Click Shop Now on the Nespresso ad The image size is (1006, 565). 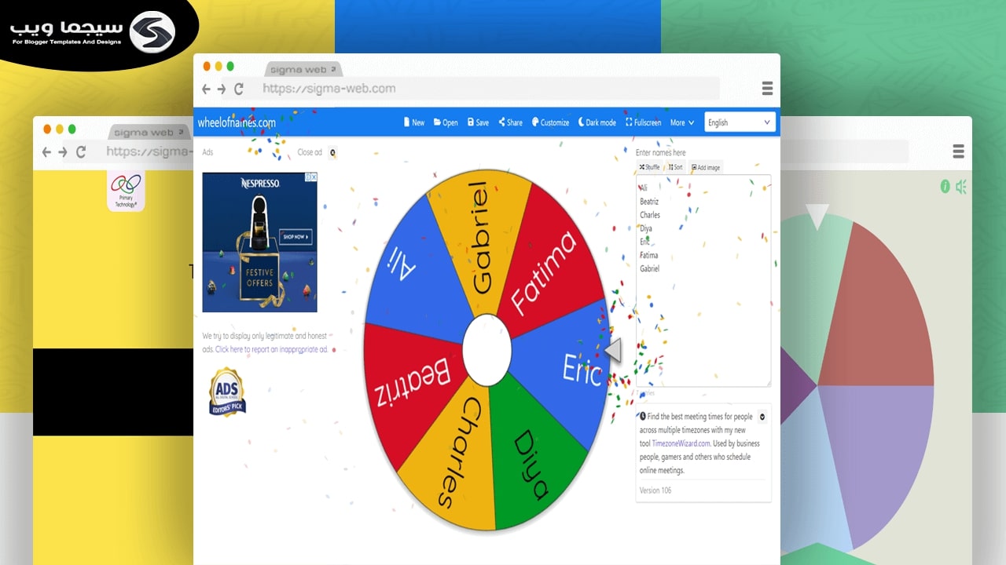(296, 236)
